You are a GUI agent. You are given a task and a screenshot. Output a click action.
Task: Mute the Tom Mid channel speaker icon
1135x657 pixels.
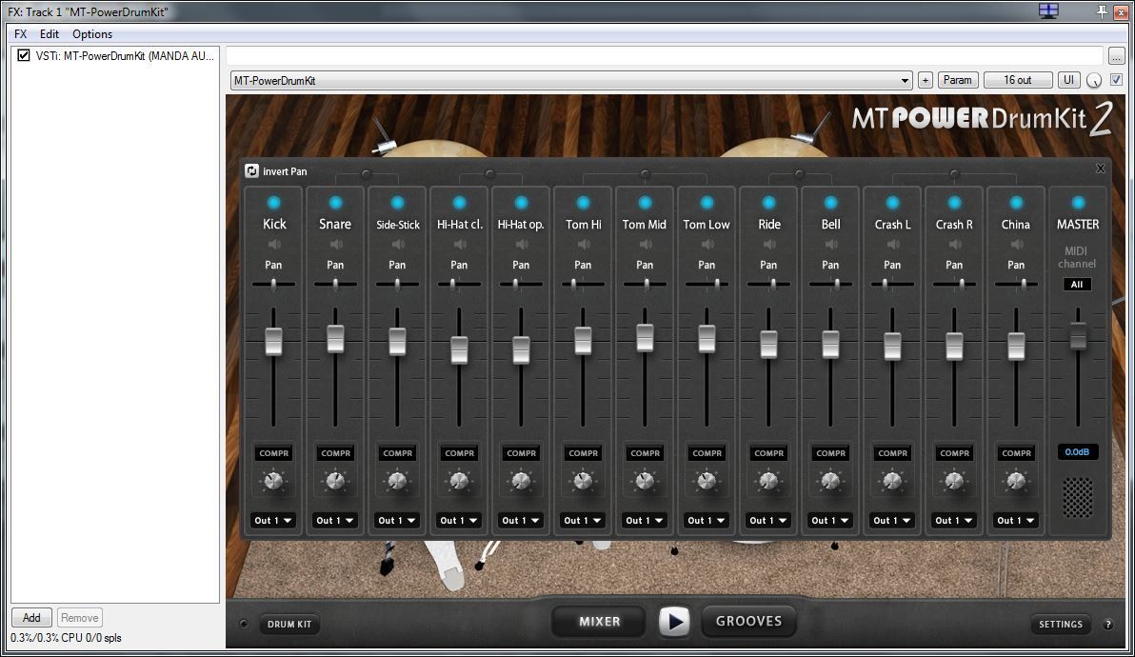(645, 245)
